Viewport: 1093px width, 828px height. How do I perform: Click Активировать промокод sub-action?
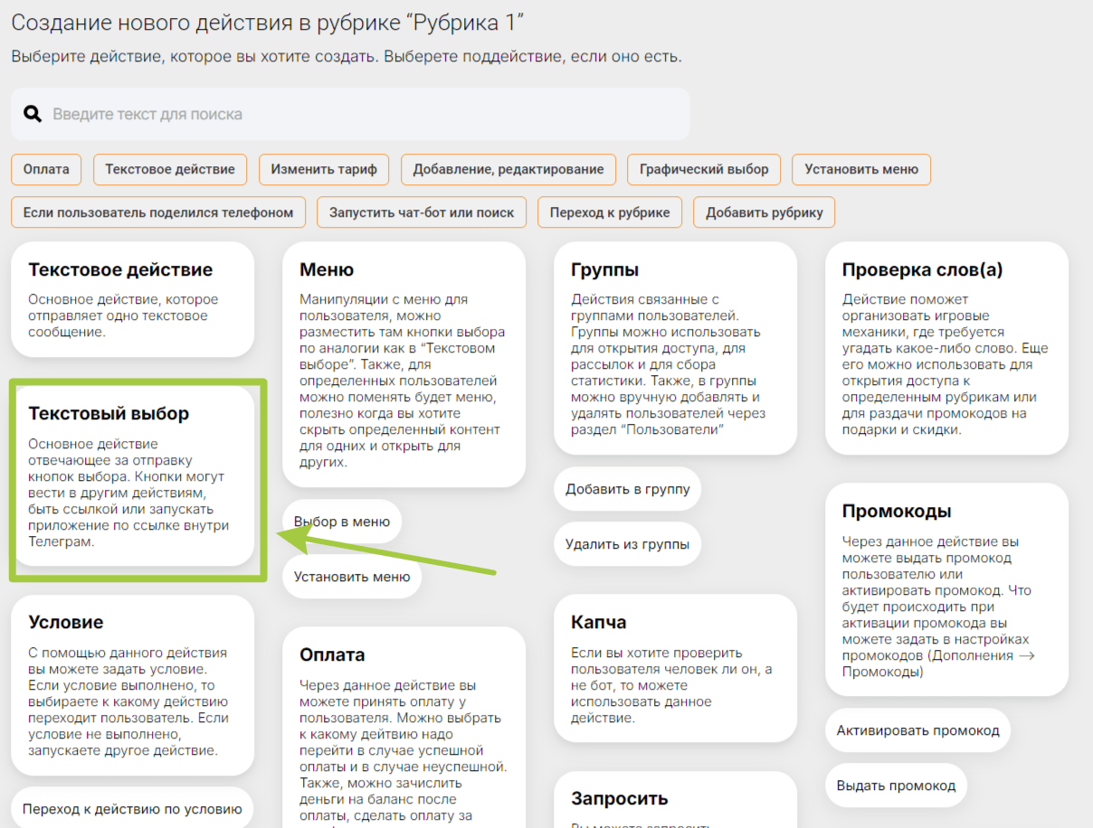coord(917,730)
